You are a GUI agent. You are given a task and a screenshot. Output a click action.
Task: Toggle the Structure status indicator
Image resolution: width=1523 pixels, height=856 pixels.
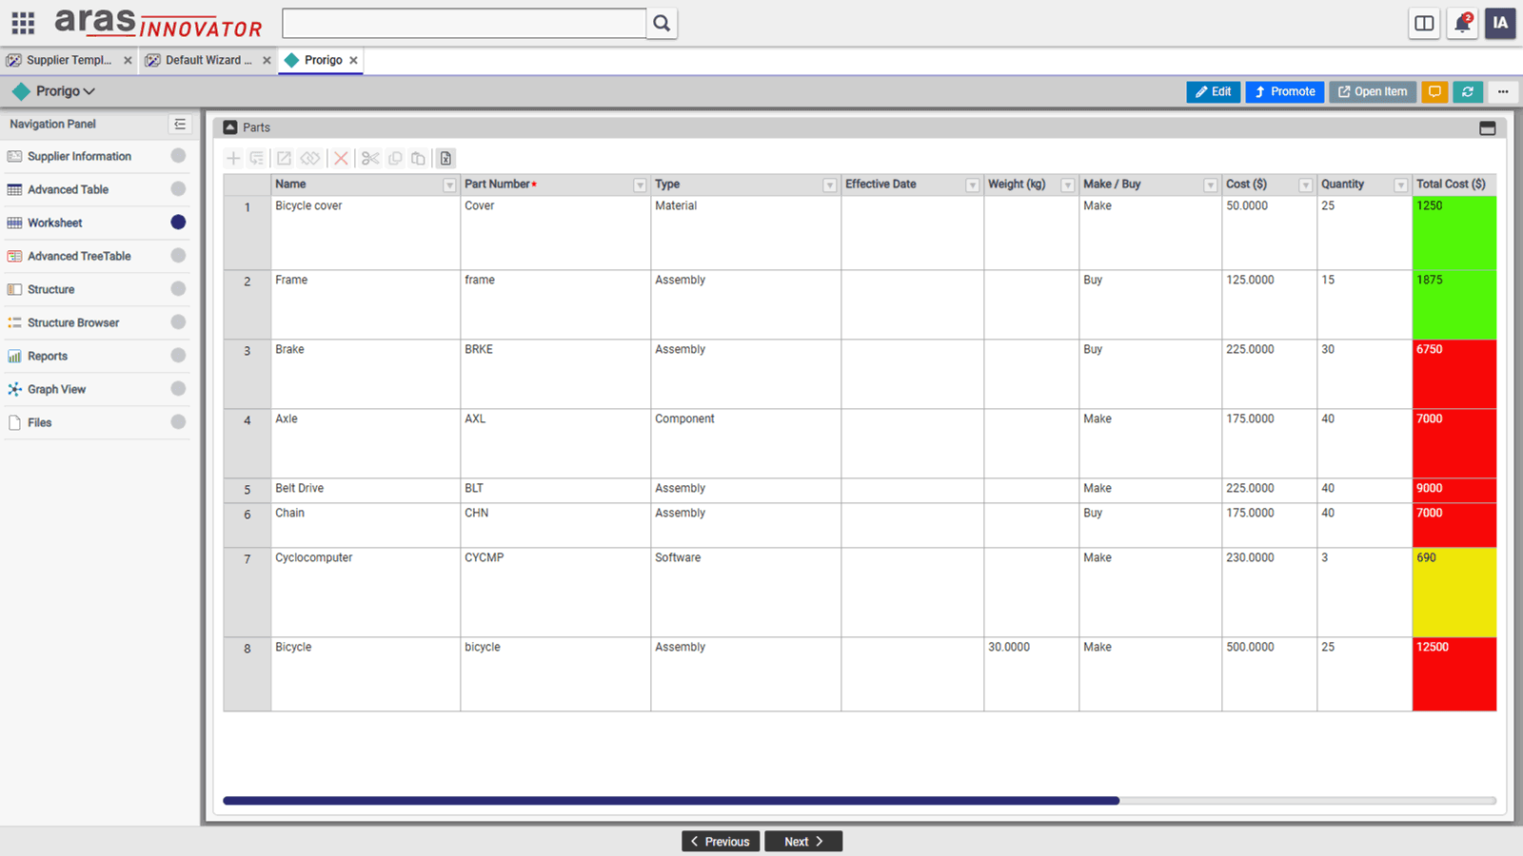[x=178, y=289]
